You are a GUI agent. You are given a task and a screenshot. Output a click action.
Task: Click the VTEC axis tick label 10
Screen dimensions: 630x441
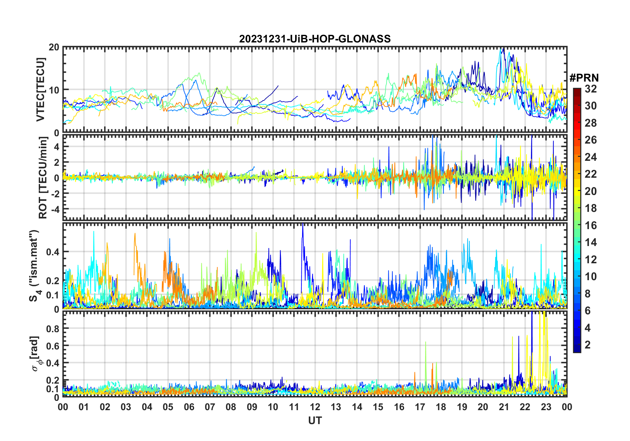tap(54, 90)
